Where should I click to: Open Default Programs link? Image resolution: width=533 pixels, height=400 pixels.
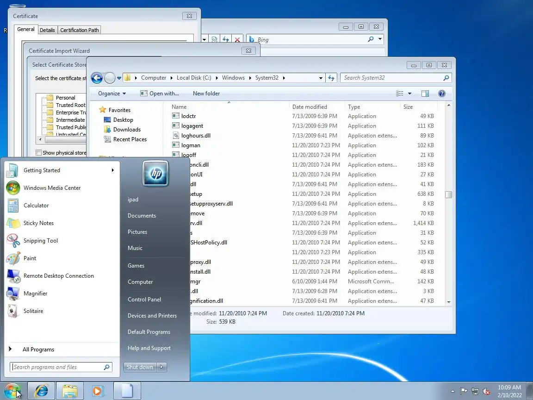(x=149, y=332)
